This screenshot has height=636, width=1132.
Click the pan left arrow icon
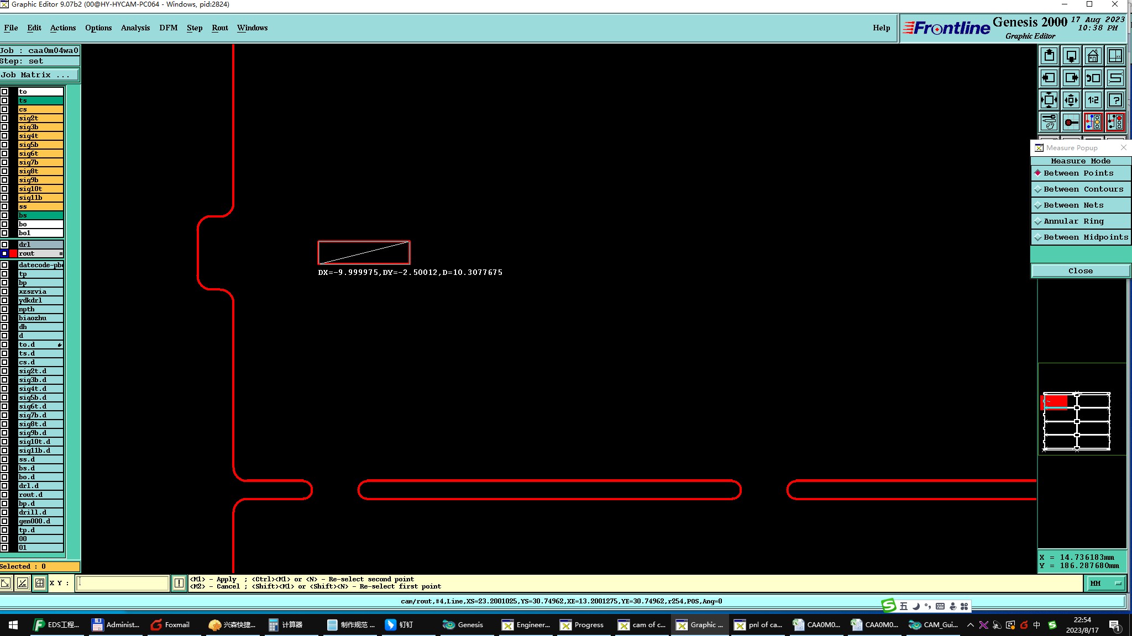pos(1049,78)
